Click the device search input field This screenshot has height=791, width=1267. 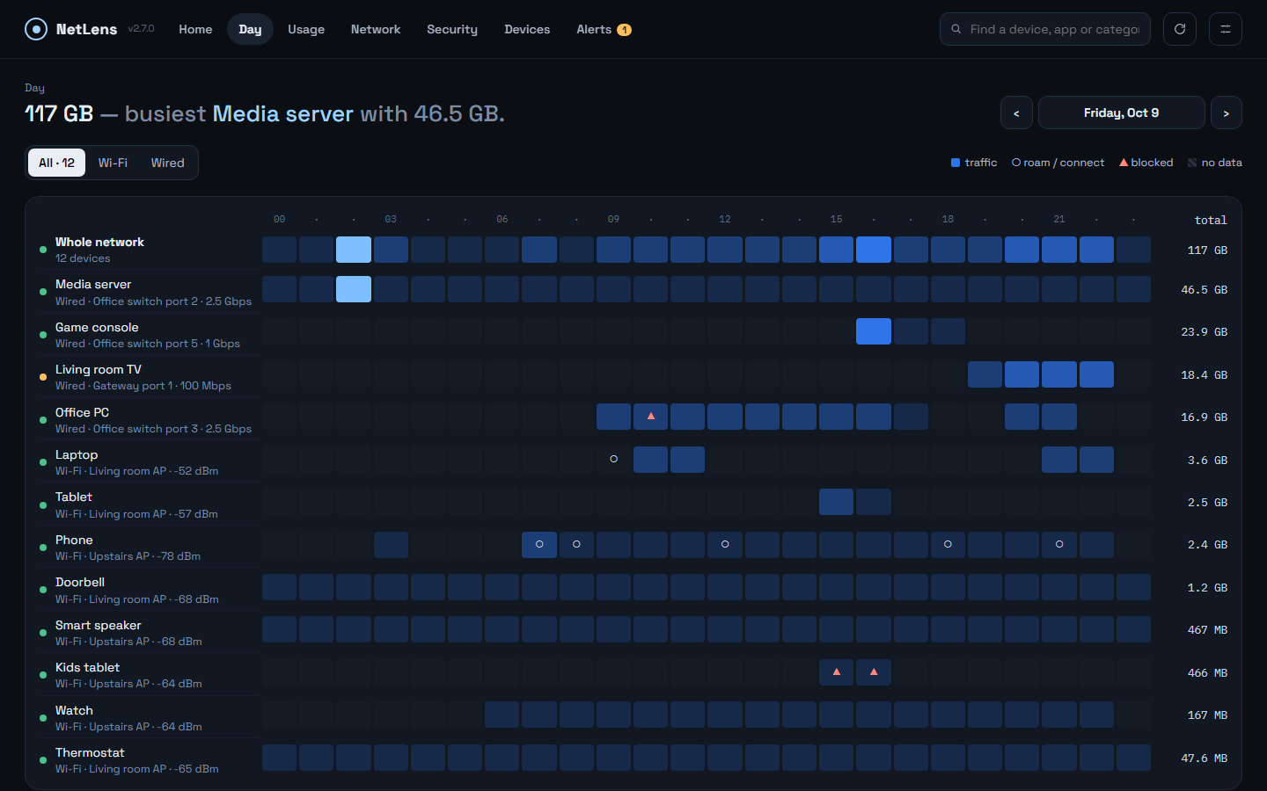[x=1045, y=29]
